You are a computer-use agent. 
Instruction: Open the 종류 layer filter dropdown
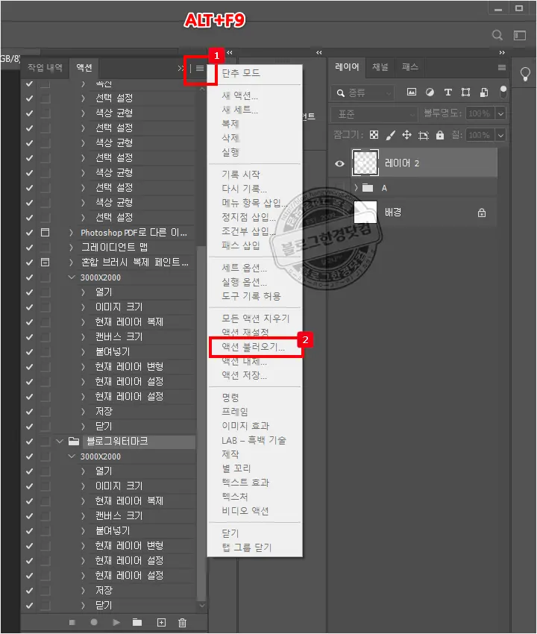(362, 93)
